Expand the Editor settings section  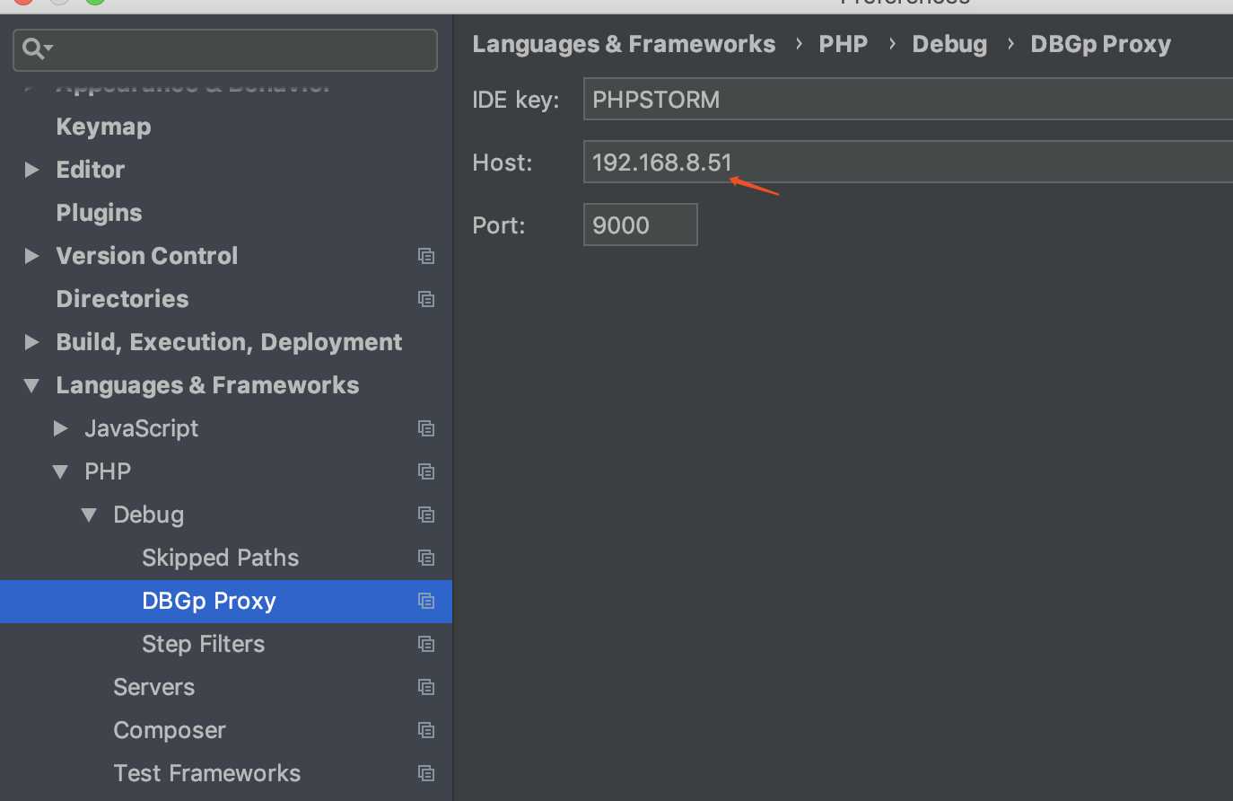click(32, 170)
